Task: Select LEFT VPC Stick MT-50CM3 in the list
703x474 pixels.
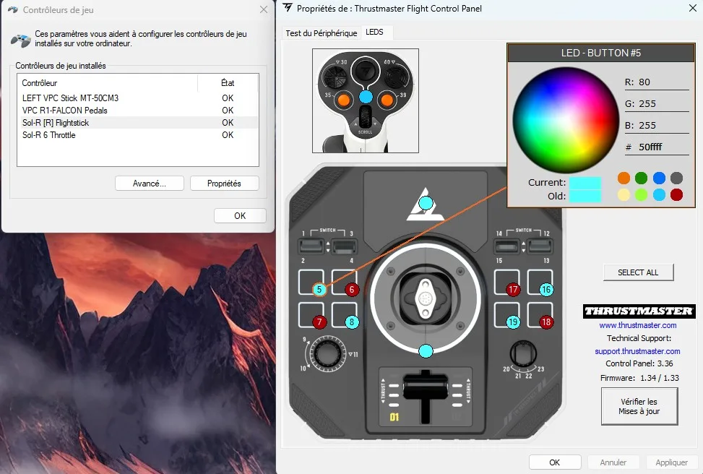Action: coord(138,98)
